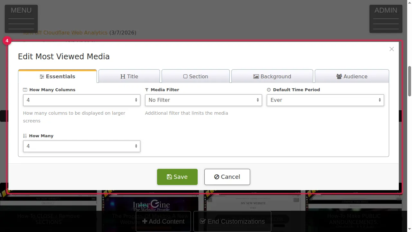Image resolution: width=412 pixels, height=232 pixels.
Task: Click the "How many columns to be displayed" hint
Action: (74, 117)
